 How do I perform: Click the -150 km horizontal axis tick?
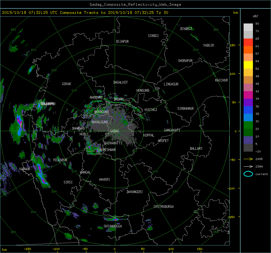(27, 249)
